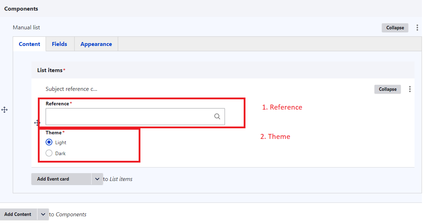
Task: Click the Add Content button
Action: click(x=18, y=214)
